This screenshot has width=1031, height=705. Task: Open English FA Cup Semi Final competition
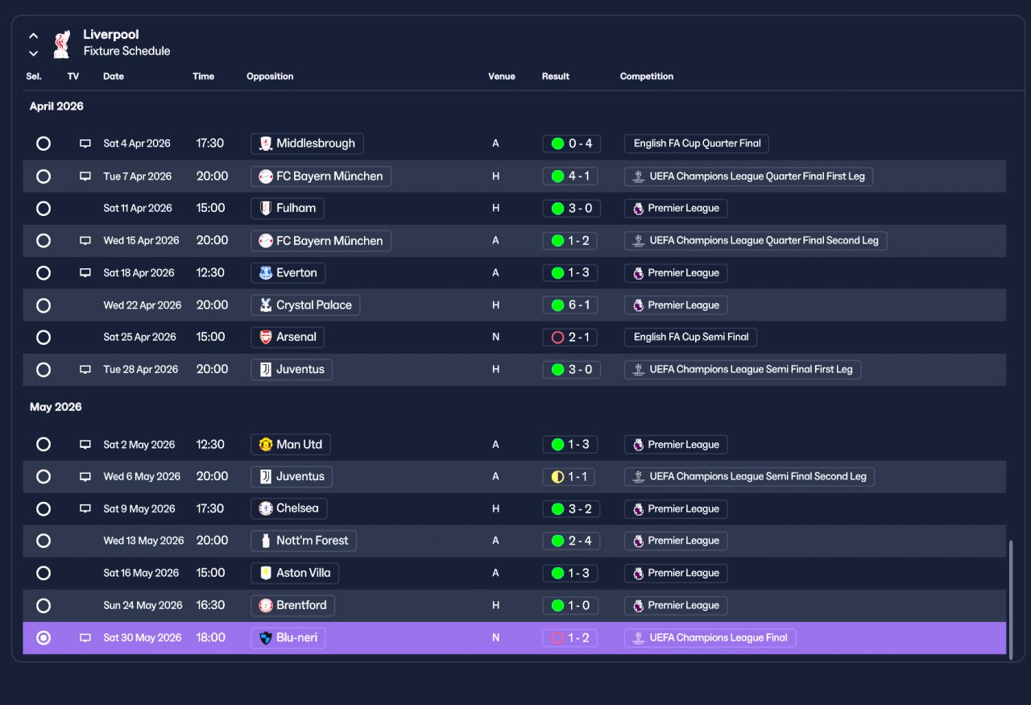click(x=691, y=338)
